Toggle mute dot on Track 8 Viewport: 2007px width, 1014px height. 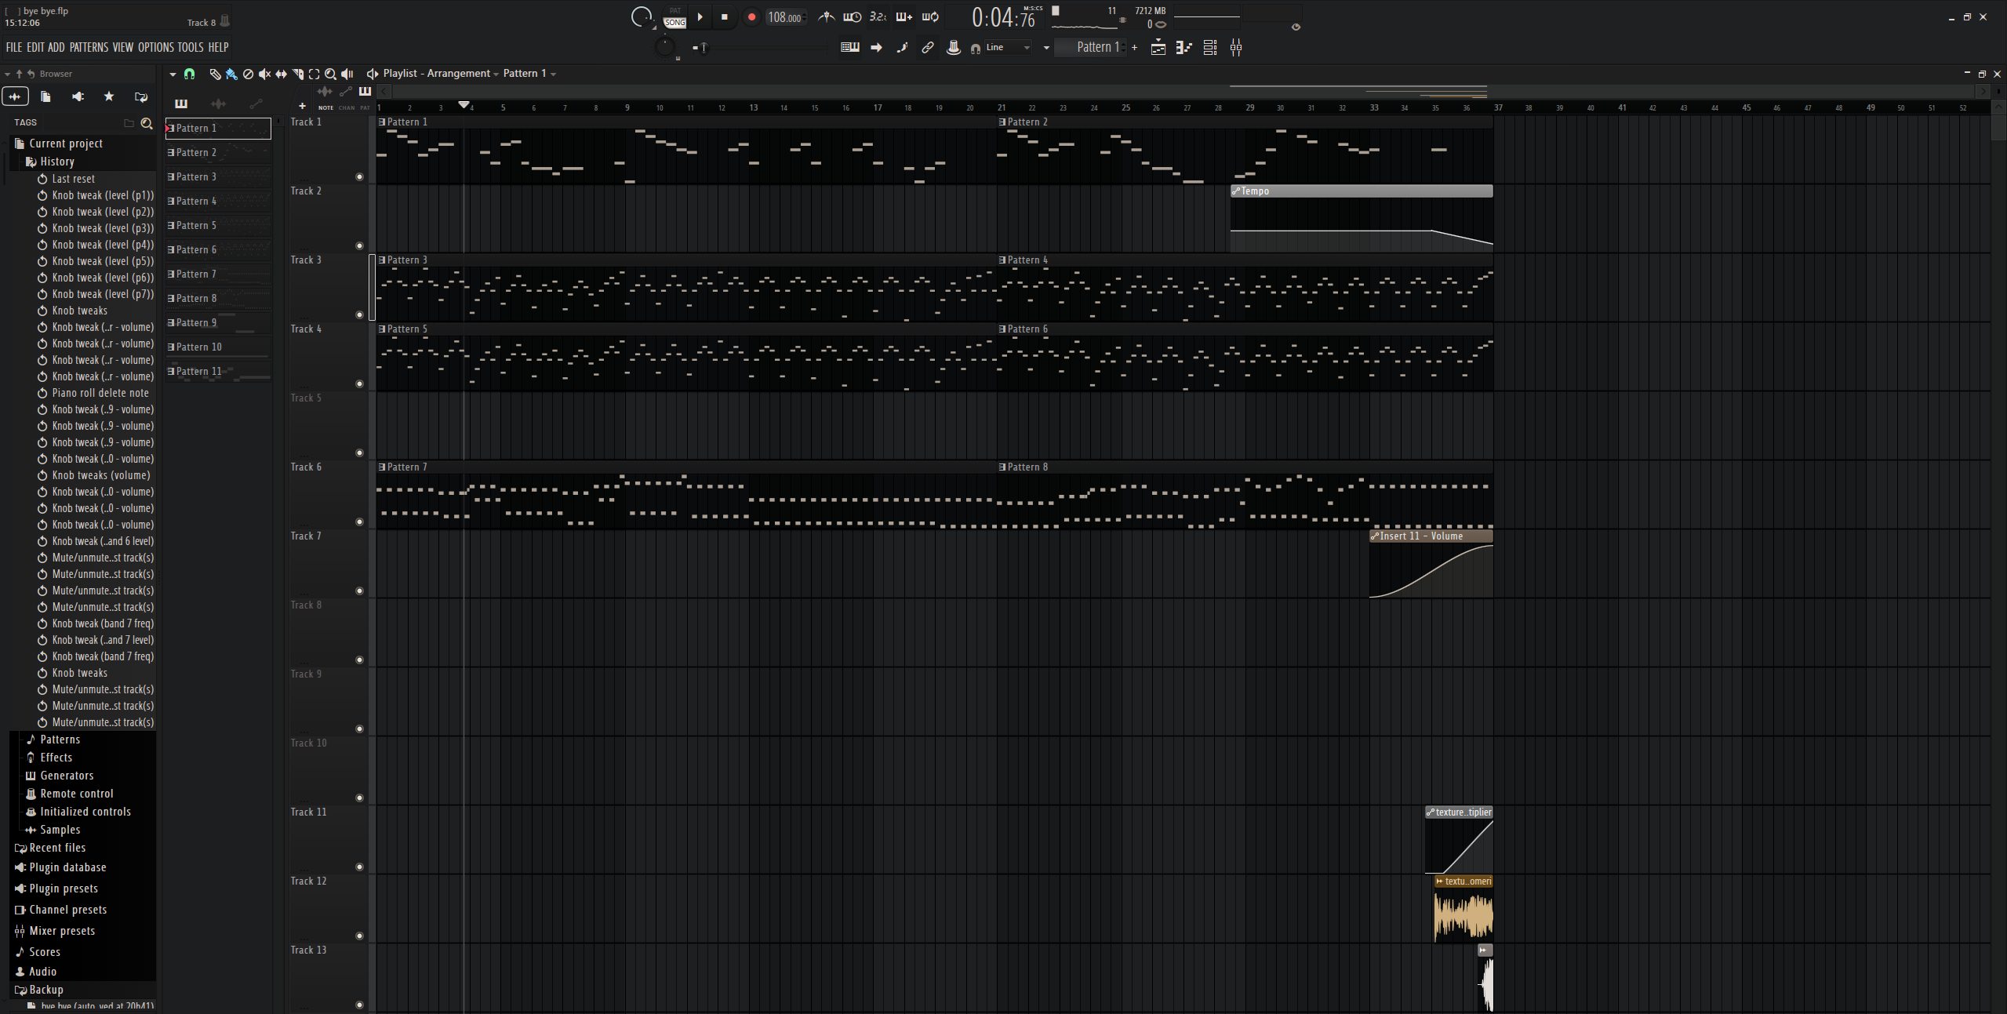tap(360, 660)
